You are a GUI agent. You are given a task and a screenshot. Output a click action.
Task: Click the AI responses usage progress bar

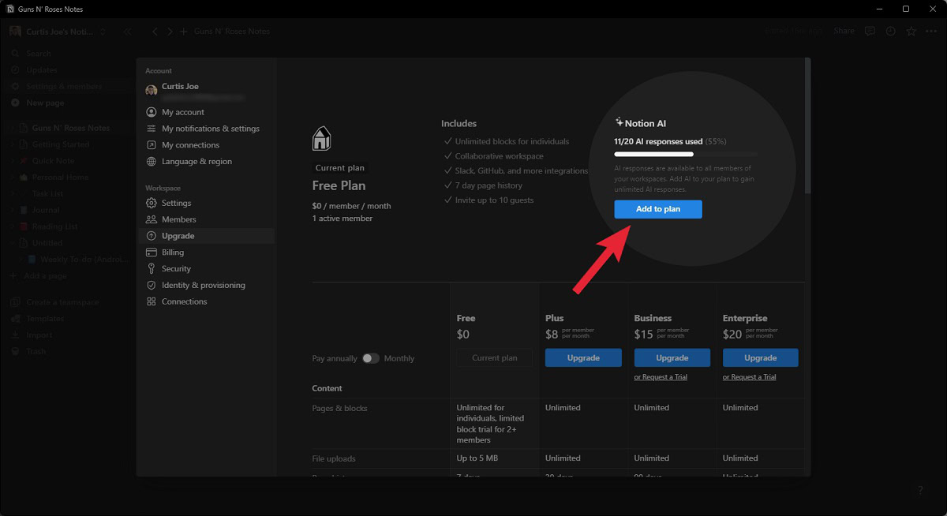pyautogui.click(x=685, y=155)
